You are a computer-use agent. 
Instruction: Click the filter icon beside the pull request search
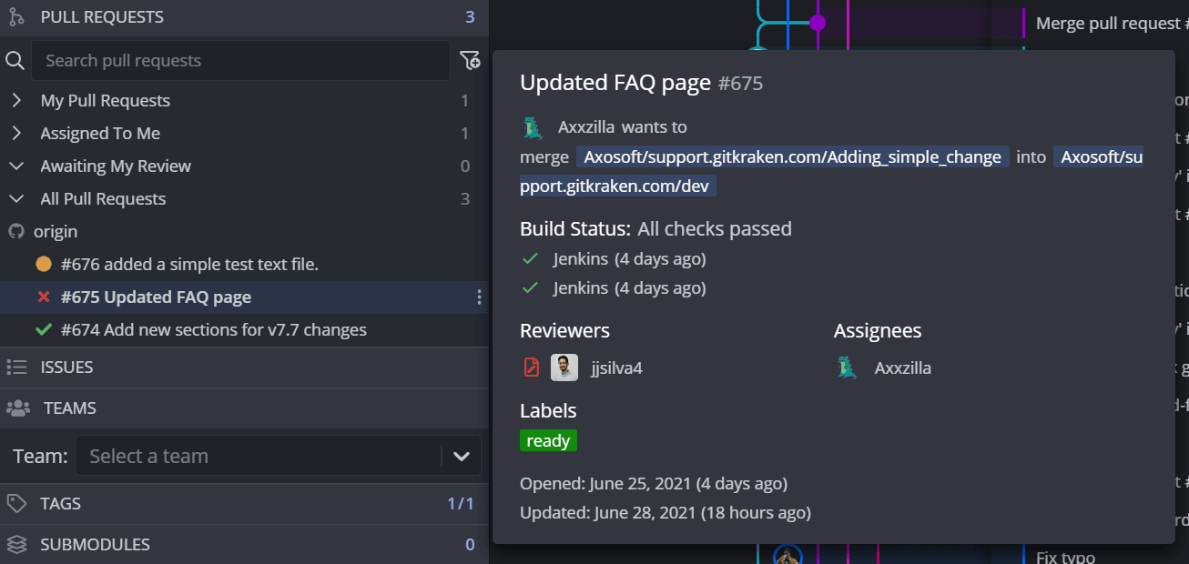(470, 59)
